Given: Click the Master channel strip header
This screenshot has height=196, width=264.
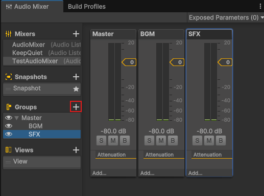Looking at the screenshot, I should (x=113, y=34).
